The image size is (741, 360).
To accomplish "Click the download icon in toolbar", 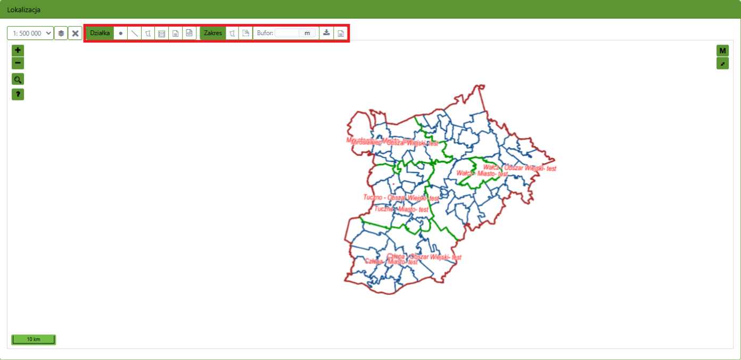I will [326, 33].
